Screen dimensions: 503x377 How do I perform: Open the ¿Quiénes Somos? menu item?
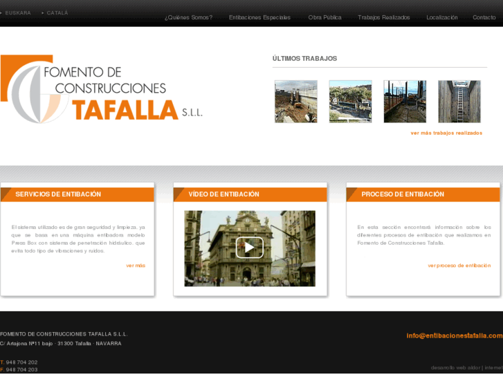(189, 17)
